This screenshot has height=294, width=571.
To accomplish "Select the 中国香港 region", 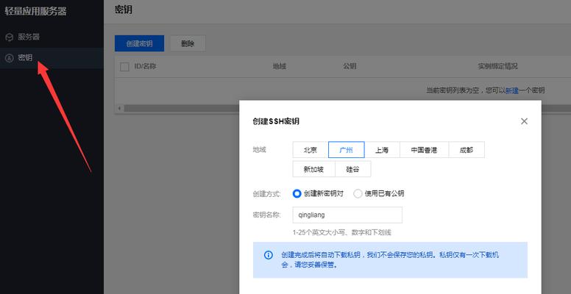I will 425,150.
